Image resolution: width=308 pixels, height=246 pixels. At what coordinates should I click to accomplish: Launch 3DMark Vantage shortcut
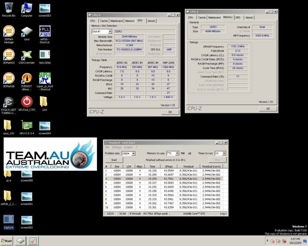pyautogui.click(x=8, y=35)
